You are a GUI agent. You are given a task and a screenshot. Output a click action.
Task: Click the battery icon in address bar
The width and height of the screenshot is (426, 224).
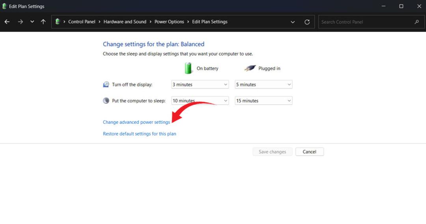pyautogui.click(x=57, y=21)
